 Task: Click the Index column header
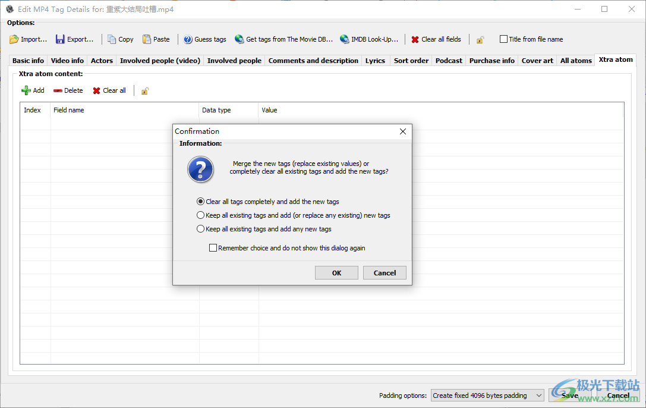36,110
